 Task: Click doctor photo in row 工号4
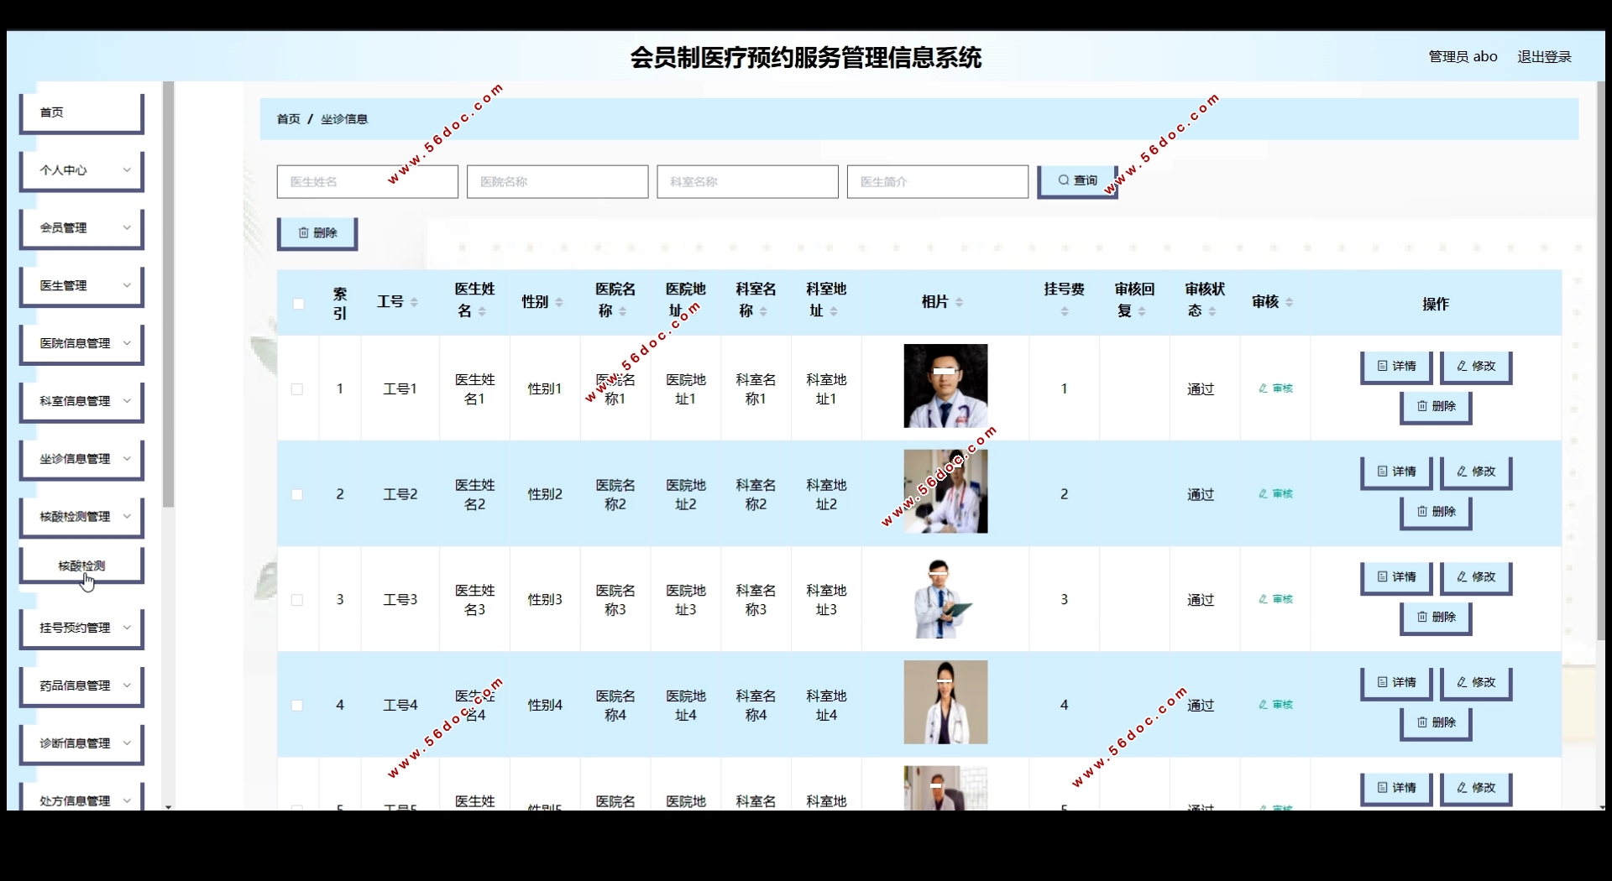945,702
